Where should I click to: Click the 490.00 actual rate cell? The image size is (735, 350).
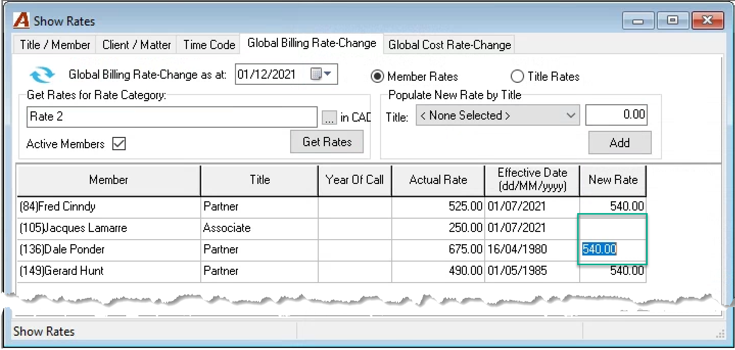[438, 271]
